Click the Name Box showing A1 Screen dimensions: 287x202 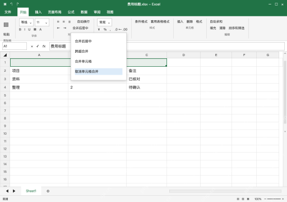click(x=15, y=46)
